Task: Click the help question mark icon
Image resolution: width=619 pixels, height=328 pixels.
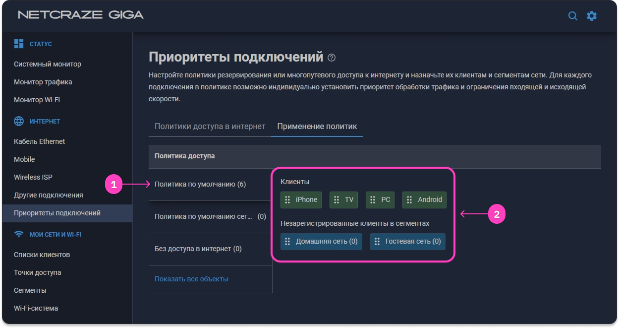Action: tap(332, 58)
